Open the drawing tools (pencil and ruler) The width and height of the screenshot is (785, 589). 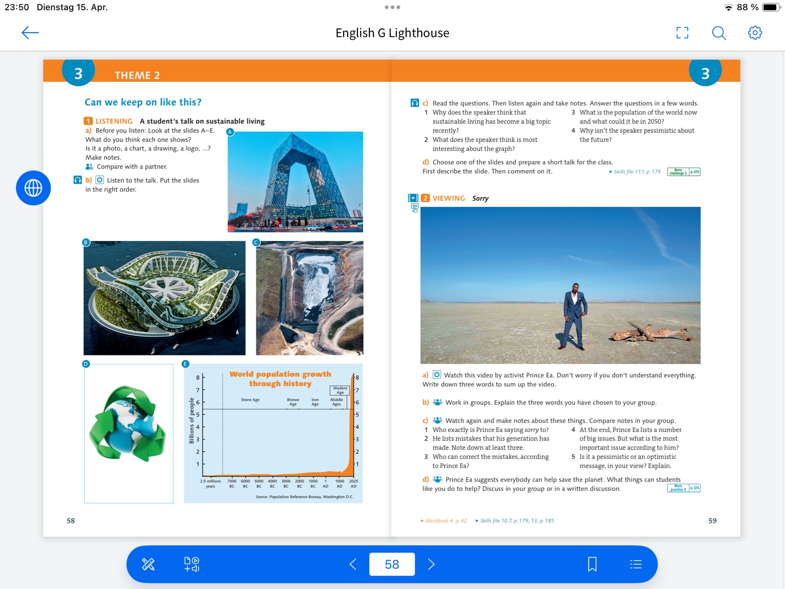148,564
